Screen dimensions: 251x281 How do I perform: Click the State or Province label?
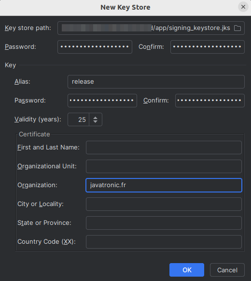44,223
